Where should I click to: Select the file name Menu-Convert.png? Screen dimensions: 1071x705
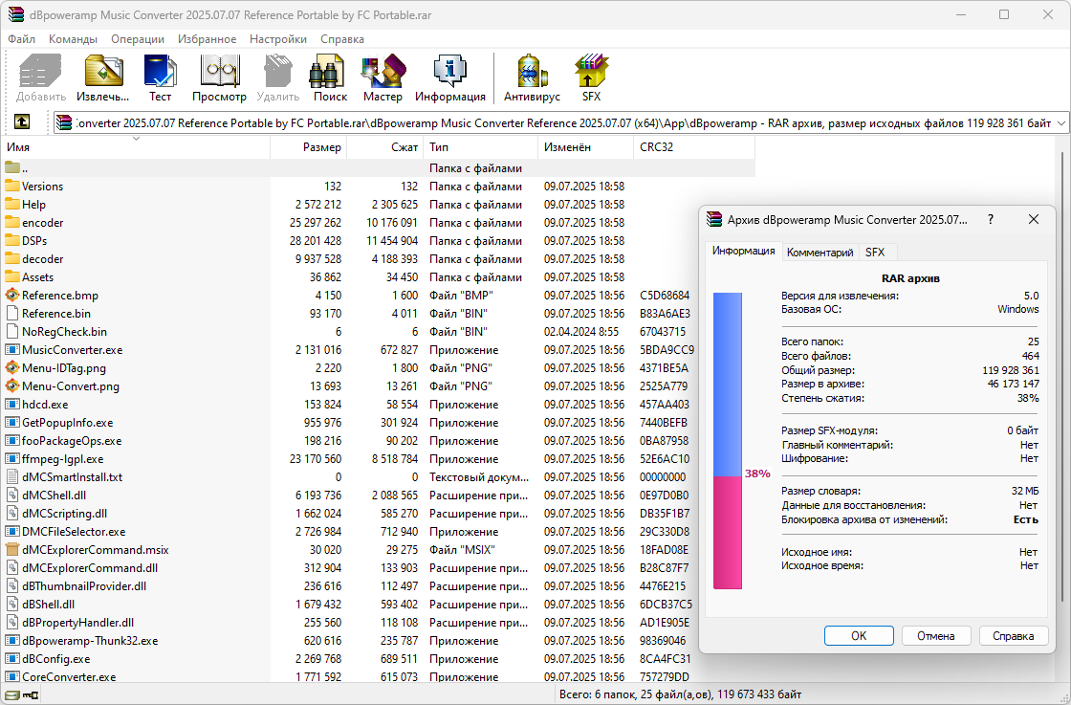(x=71, y=386)
